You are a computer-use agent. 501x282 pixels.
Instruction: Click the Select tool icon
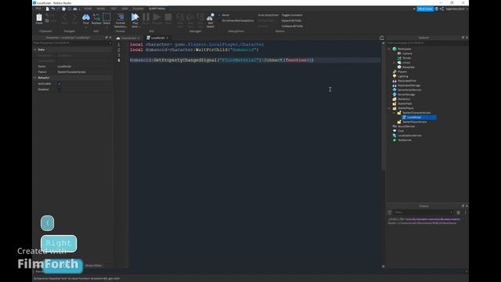pos(106,17)
